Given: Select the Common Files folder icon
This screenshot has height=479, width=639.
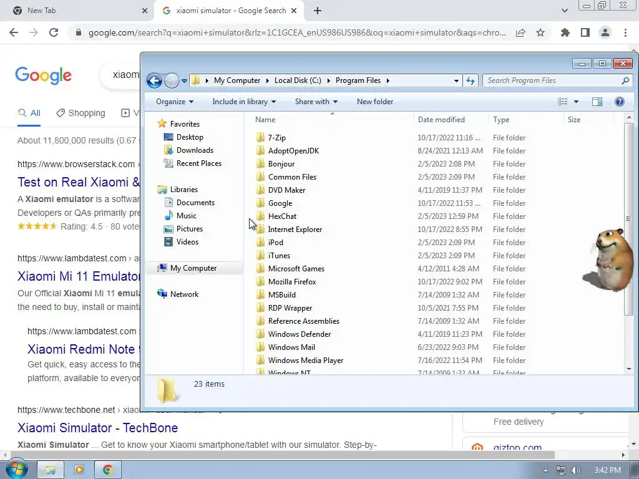Looking at the screenshot, I should point(260,177).
